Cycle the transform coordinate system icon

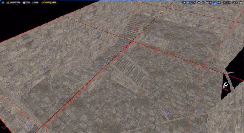pyautogui.click(x=199, y=2)
